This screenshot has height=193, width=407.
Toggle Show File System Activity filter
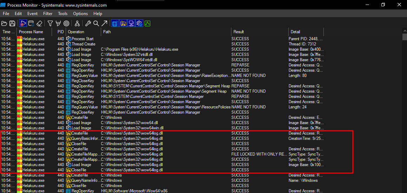123,23
